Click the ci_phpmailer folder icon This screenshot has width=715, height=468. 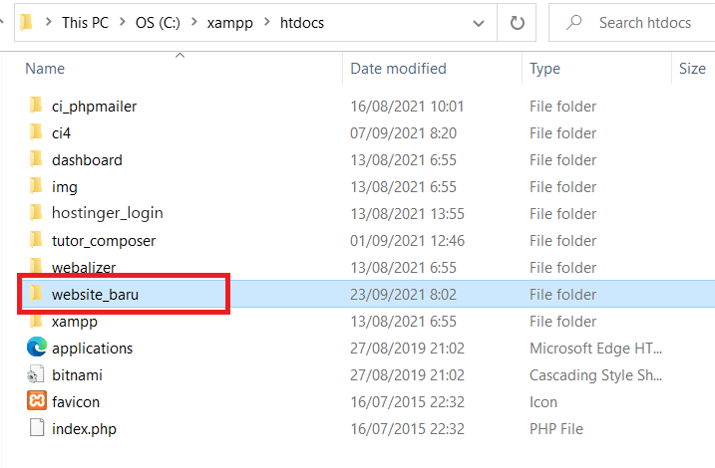(x=36, y=107)
